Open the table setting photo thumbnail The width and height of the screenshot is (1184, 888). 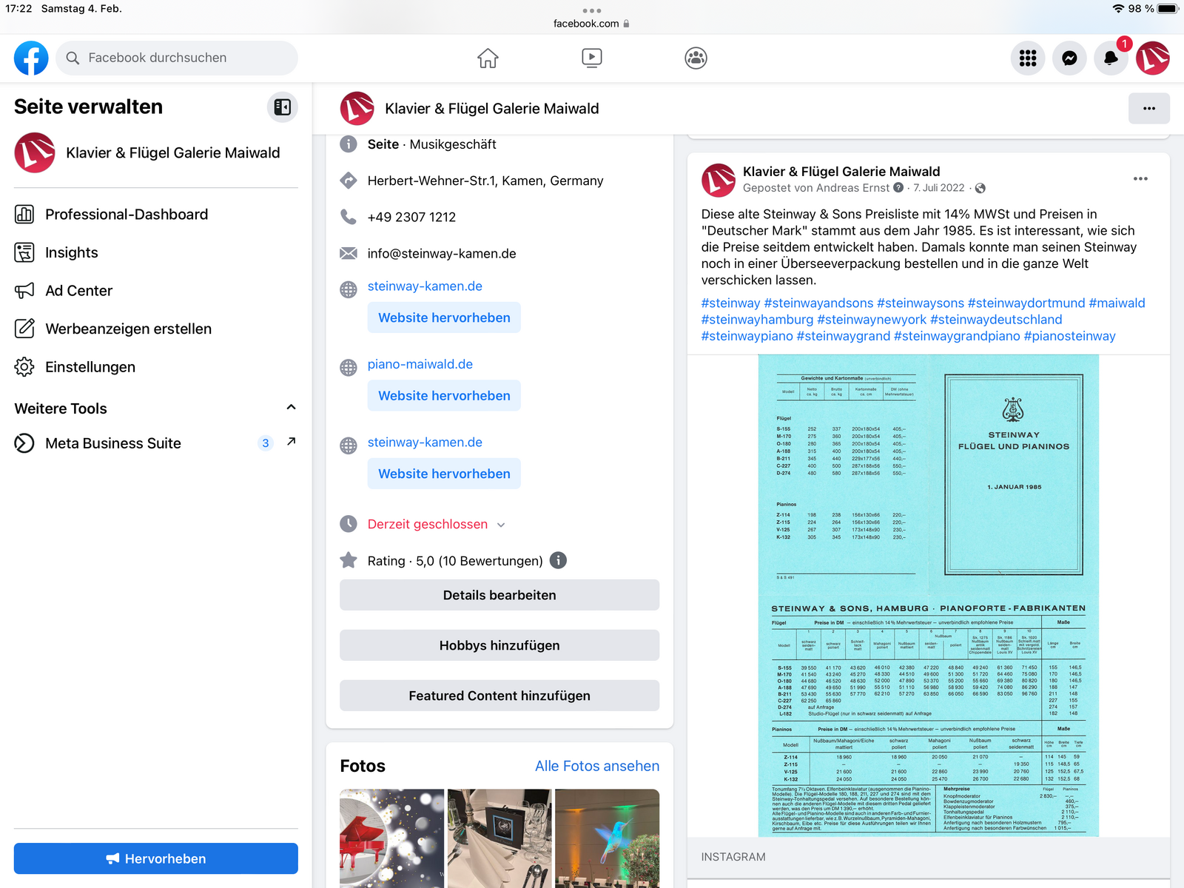point(499,838)
